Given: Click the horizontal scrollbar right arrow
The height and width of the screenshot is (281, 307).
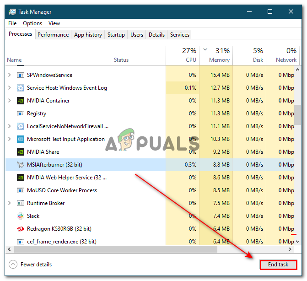Looking at the screenshot, I should coord(290,249).
